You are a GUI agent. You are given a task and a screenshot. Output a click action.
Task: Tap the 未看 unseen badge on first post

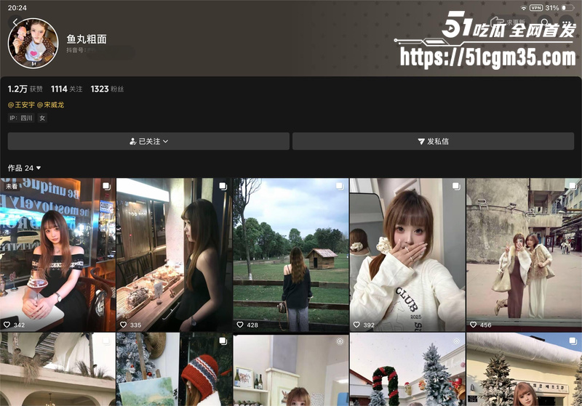pyautogui.click(x=12, y=187)
